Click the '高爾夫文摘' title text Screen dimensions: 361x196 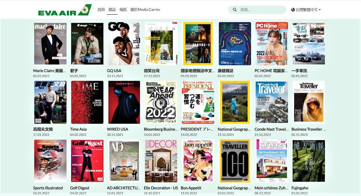(x=43, y=129)
